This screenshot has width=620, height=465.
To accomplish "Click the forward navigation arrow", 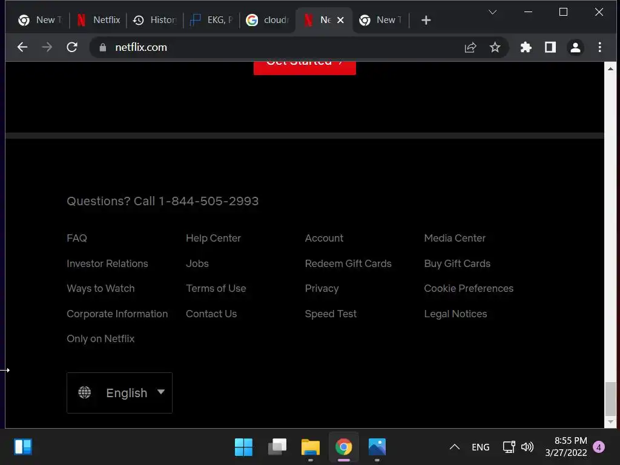I will tap(47, 47).
